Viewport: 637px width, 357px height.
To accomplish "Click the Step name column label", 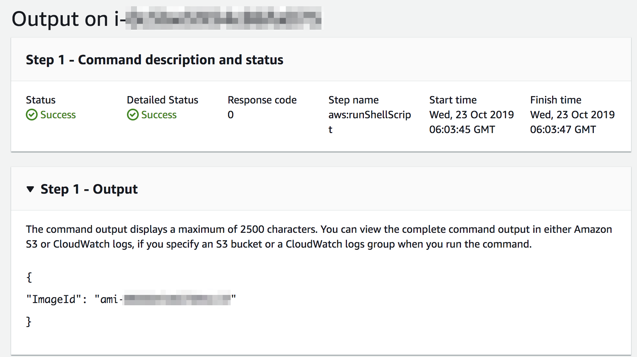I will (353, 100).
